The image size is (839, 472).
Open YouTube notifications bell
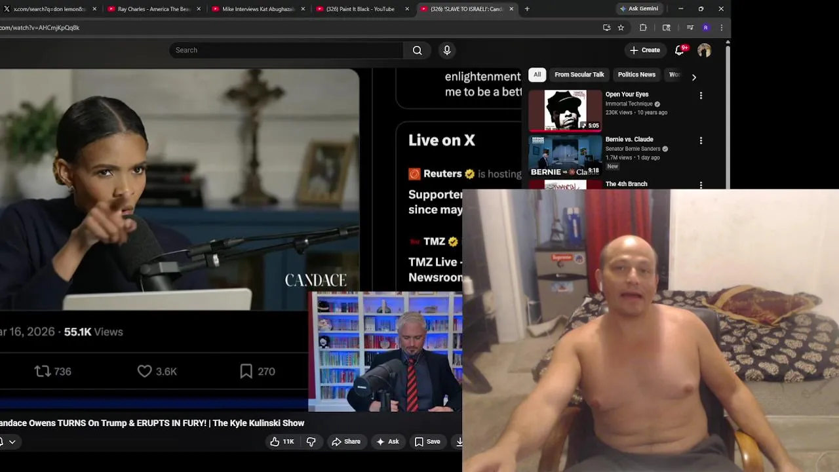click(680, 50)
